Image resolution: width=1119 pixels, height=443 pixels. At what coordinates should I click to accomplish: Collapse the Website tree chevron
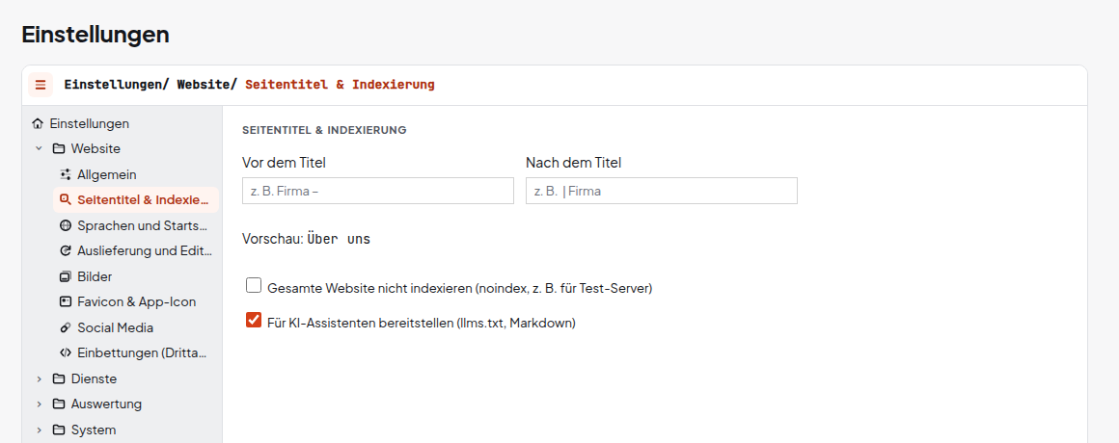40,149
